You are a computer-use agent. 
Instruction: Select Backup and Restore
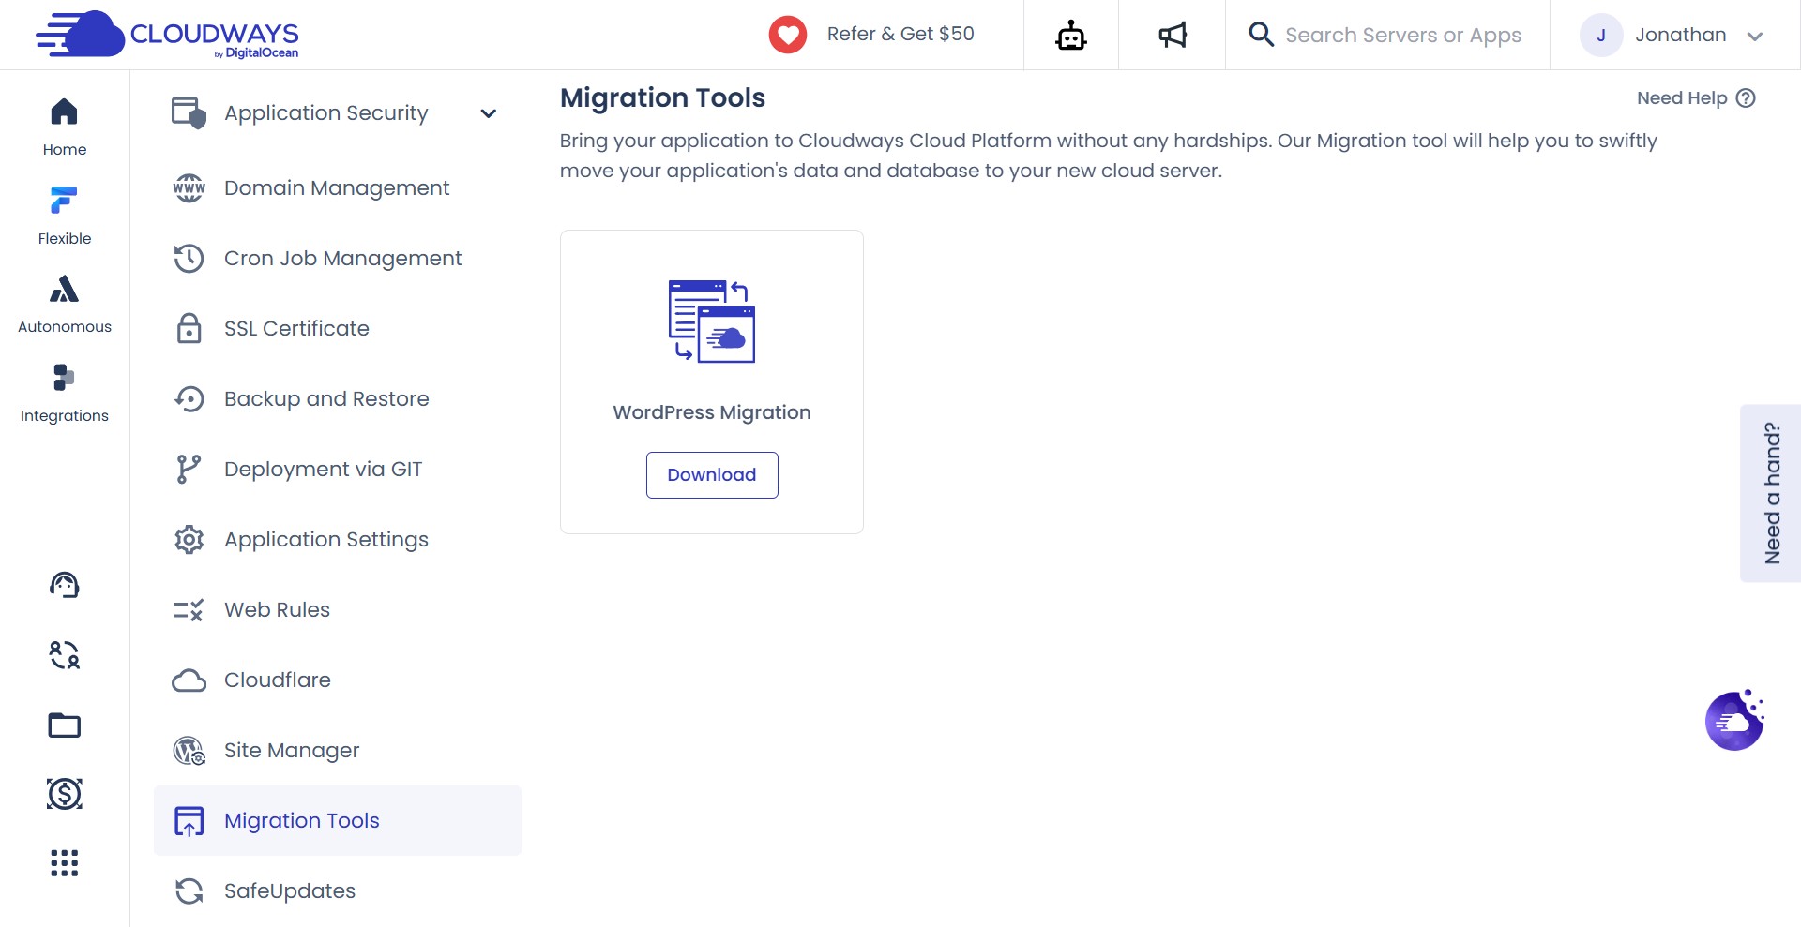tap(325, 398)
